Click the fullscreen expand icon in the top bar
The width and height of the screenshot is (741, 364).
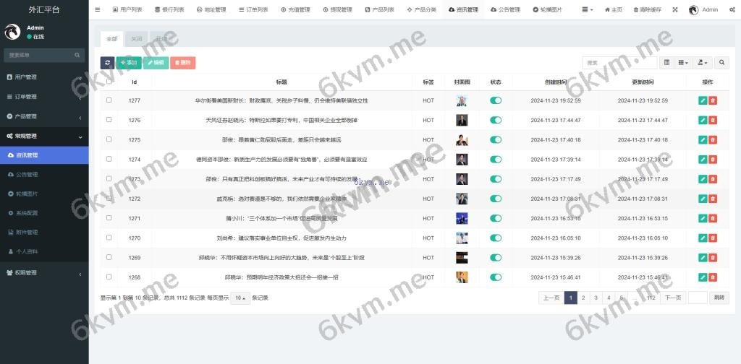point(675,10)
